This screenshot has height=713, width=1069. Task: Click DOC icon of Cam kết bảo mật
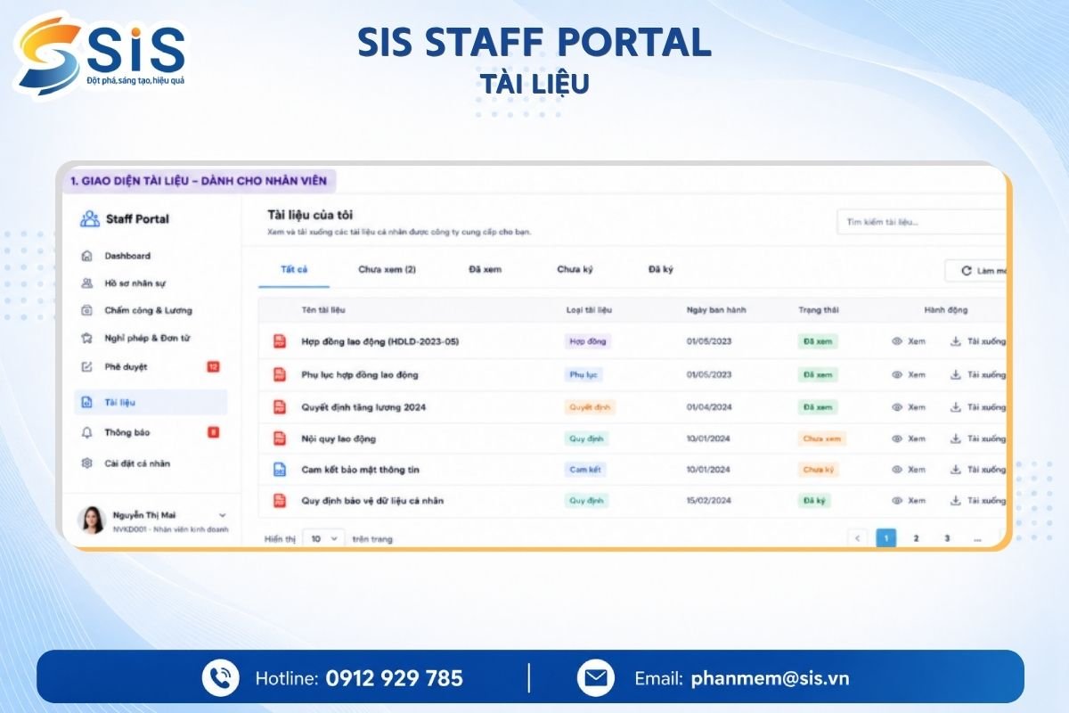tap(279, 470)
